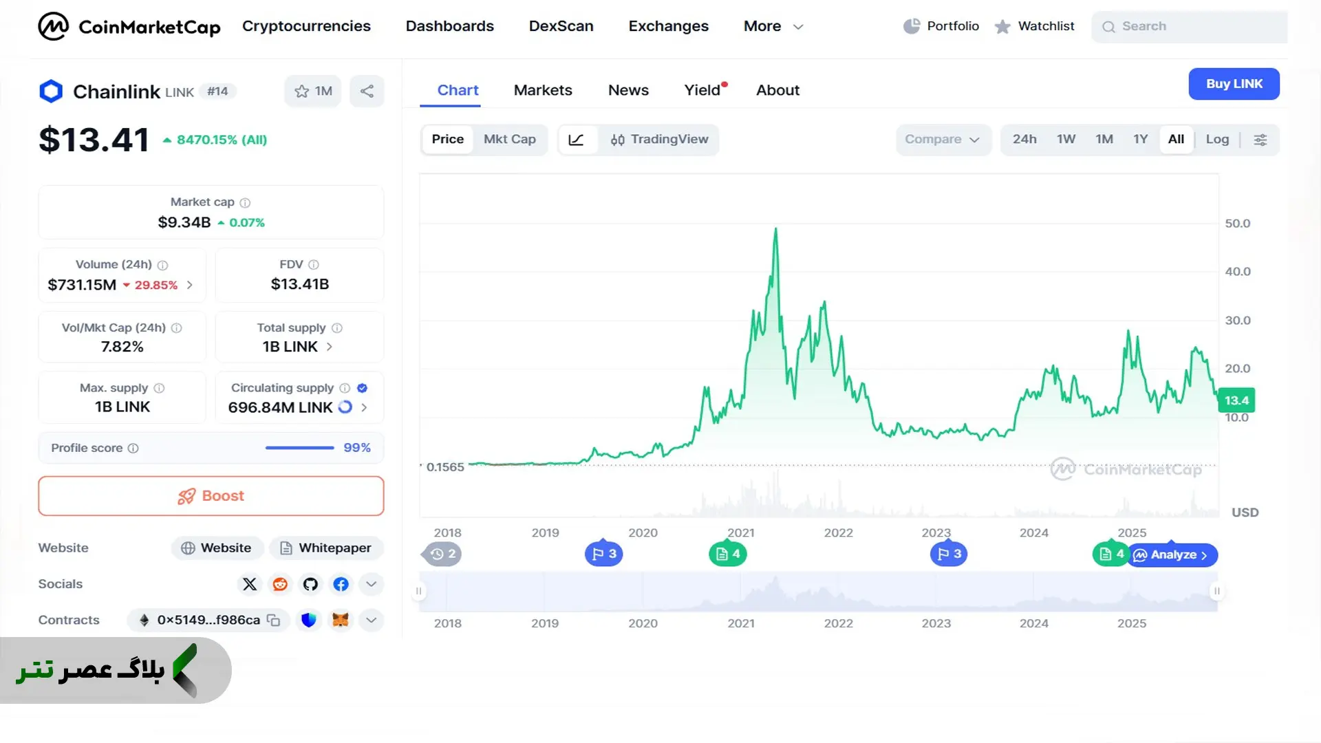Click Volume (24h) info icon
Image resolution: width=1321 pixels, height=743 pixels.
coord(162,265)
